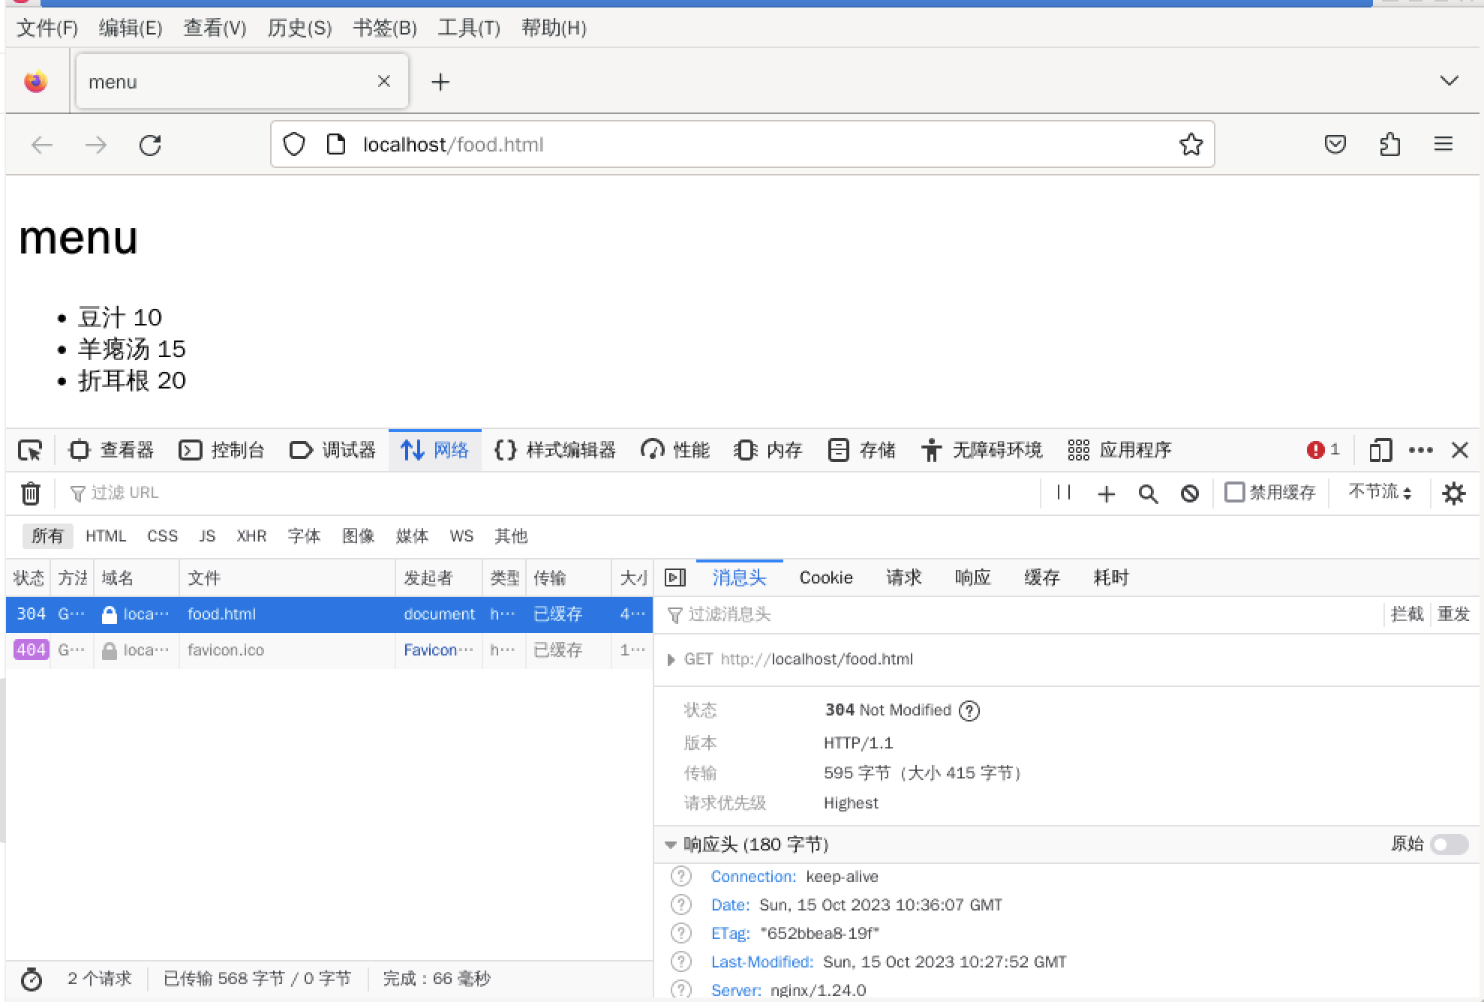Open network settings gear
This screenshot has width=1484, height=1002.
(1454, 493)
